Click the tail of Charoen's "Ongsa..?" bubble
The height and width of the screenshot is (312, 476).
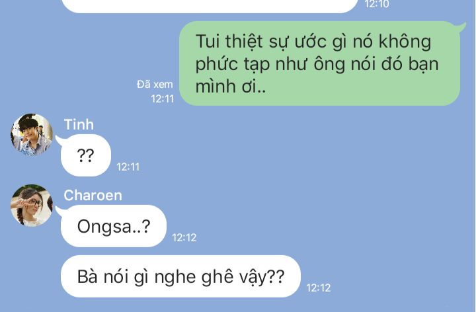59,212
